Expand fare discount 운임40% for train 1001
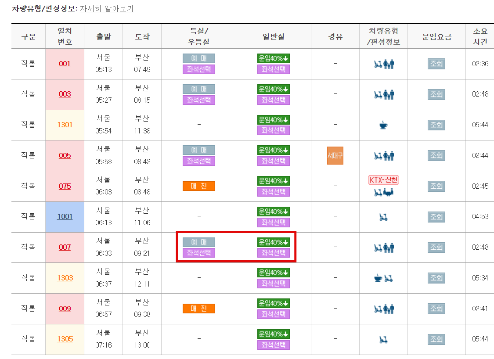Viewport: 494px width, 359px height. [273, 211]
